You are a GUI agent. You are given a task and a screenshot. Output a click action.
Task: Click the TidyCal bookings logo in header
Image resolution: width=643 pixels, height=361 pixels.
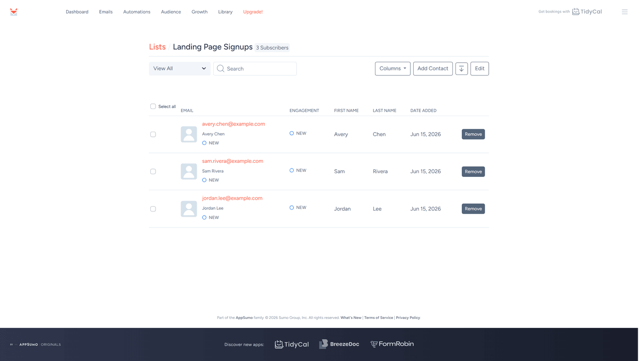[x=587, y=12]
